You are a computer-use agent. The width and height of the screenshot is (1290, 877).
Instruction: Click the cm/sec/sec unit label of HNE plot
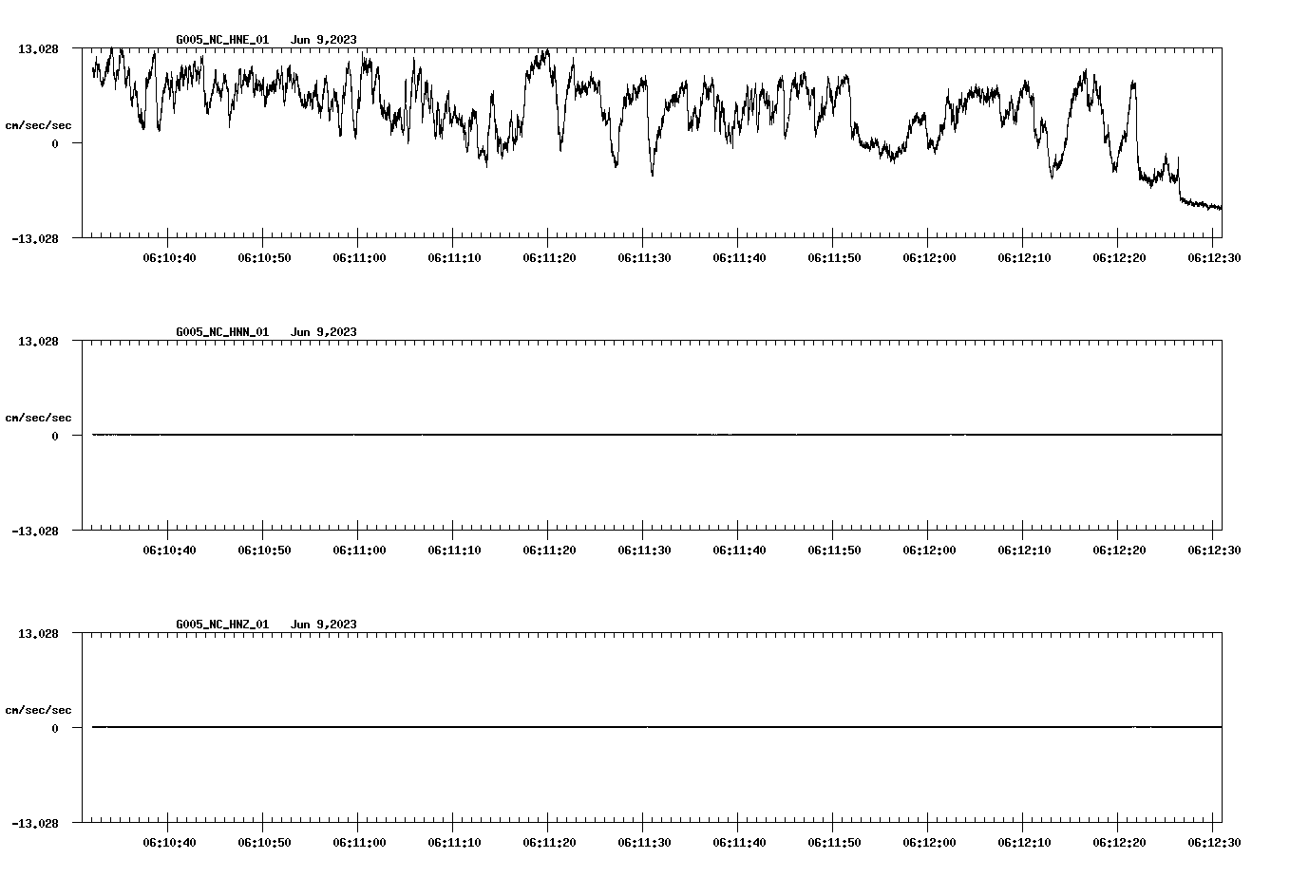click(x=39, y=125)
